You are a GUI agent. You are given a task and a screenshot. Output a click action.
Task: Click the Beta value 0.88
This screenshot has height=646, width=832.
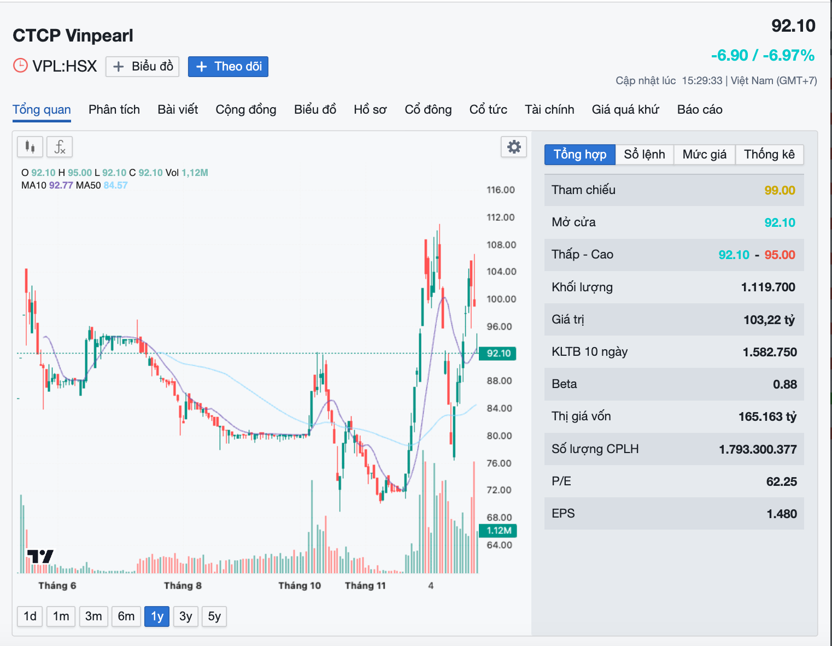coord(784,384)
